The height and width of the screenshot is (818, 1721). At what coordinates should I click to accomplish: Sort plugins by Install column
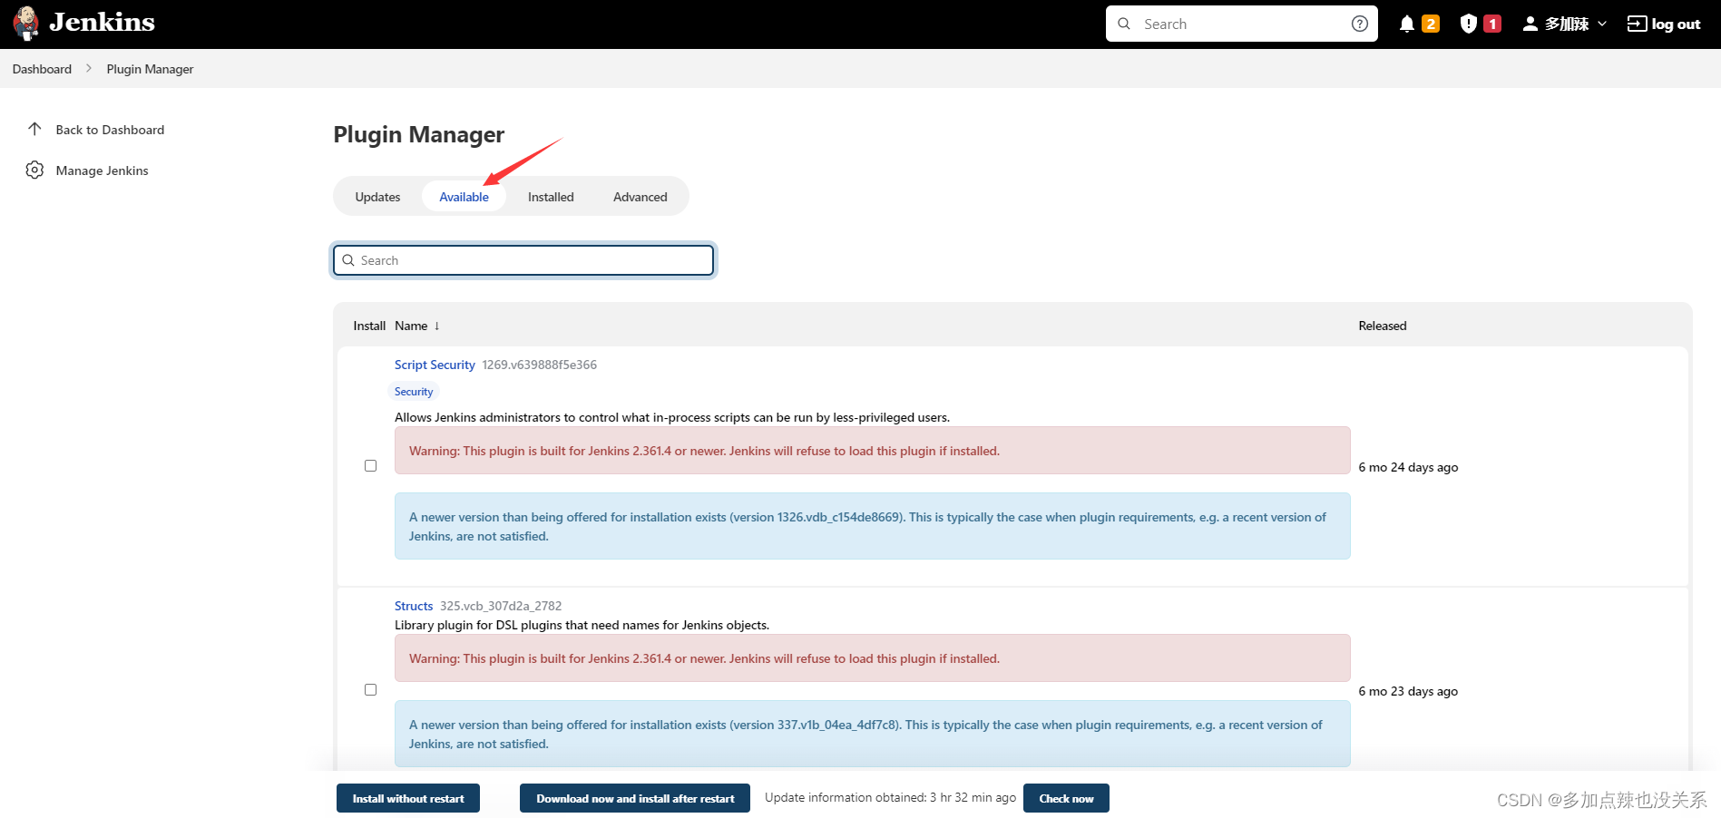pos(369,326)
